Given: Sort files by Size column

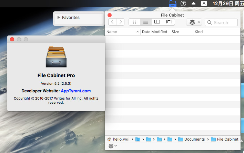Looking at the screenshot, I should pyautogui.click(x=181, y=32).
